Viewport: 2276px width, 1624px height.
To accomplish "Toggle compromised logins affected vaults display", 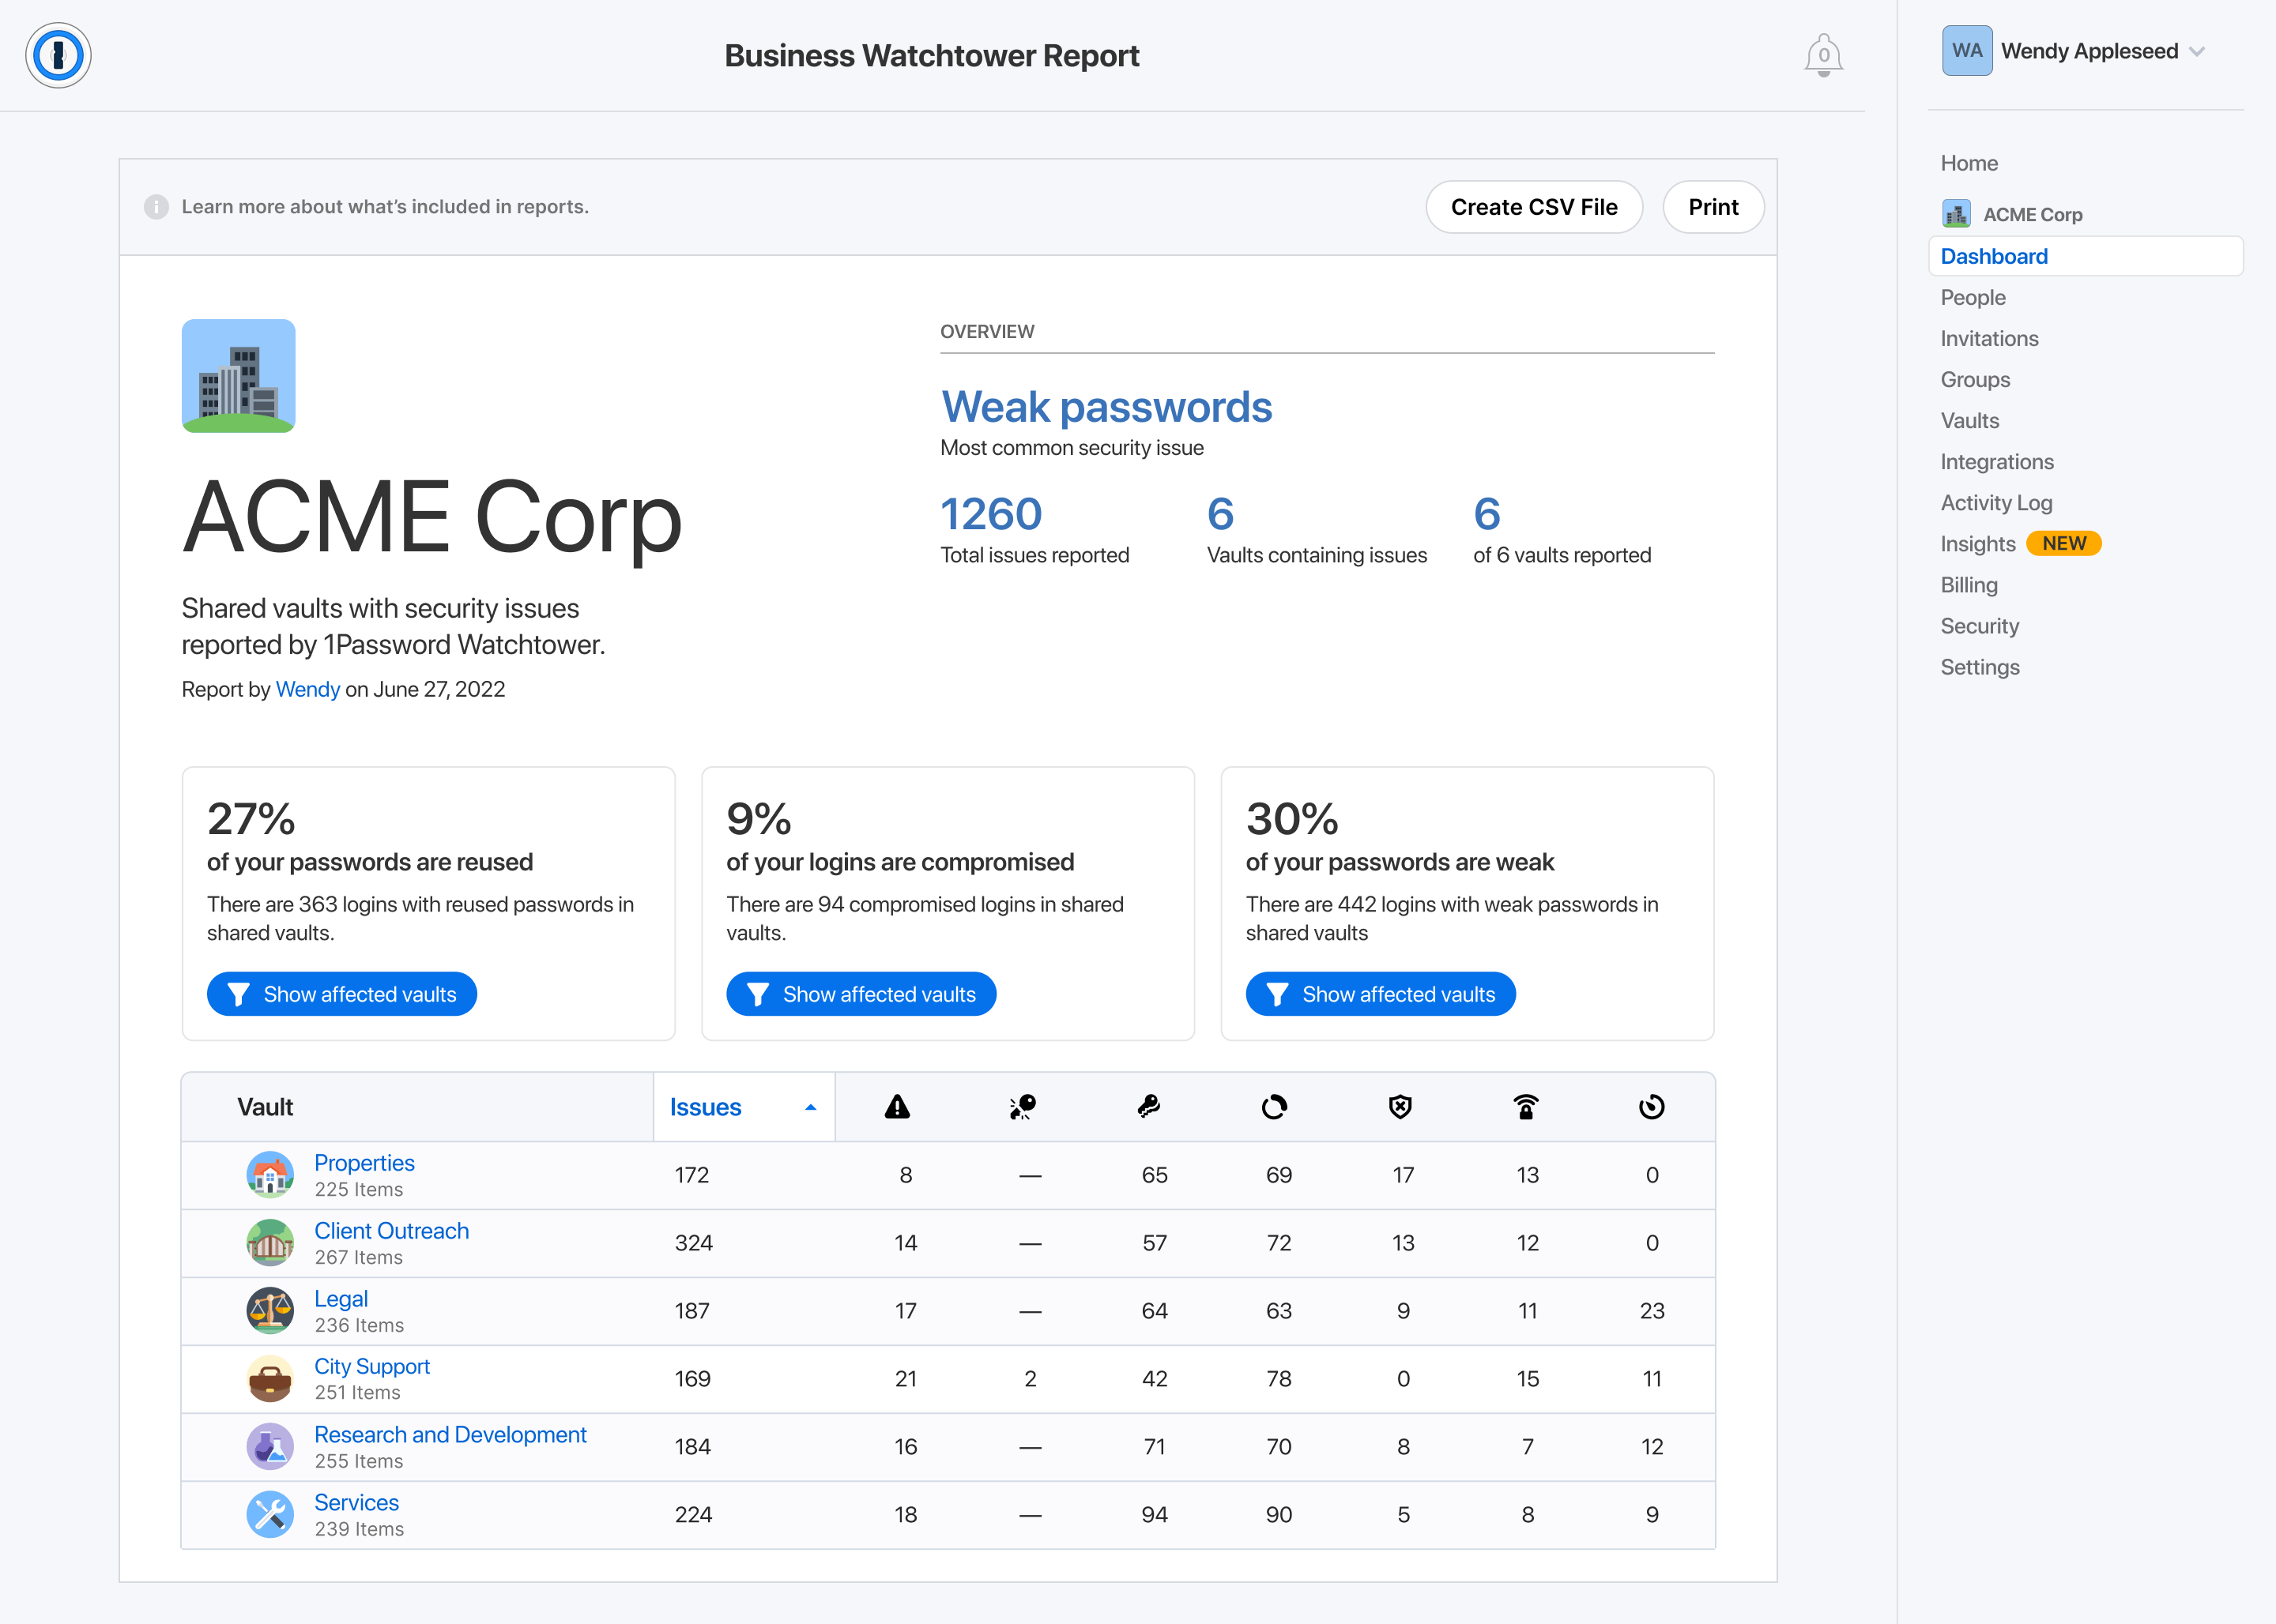I will (x=860, y=993).
